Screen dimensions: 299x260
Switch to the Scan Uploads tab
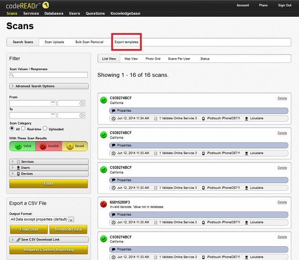[x=54, y=42]
